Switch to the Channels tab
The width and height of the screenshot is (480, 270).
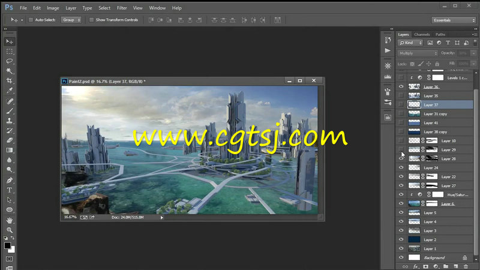tap(422, 35)
